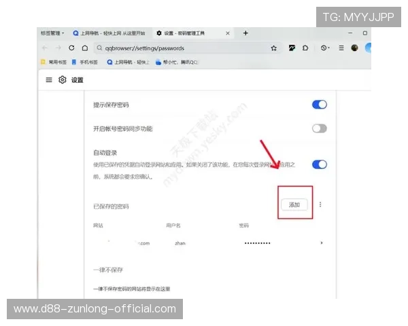The image size is (408, 326).
Task: Maximize the browser window
Action: pyautogui.click(x=365, y=33)
